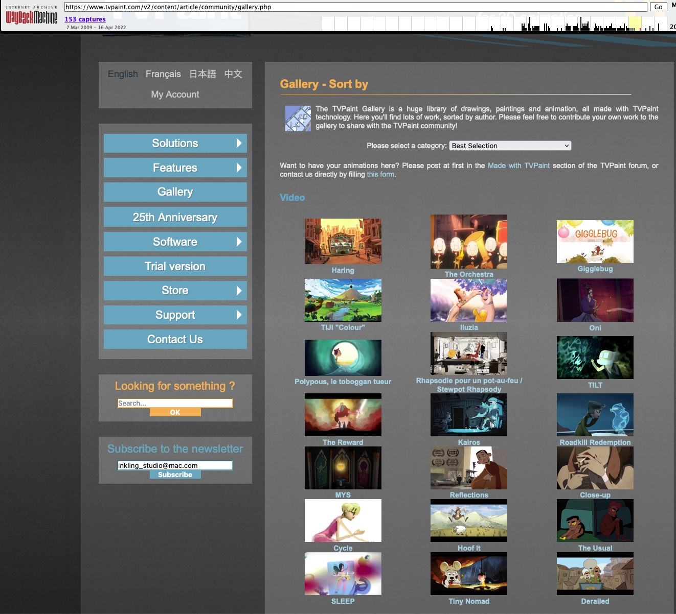Follow the Made with TVPaint link
The height and width of the screenshot is (614, 676).
click(x=519, y=166)
